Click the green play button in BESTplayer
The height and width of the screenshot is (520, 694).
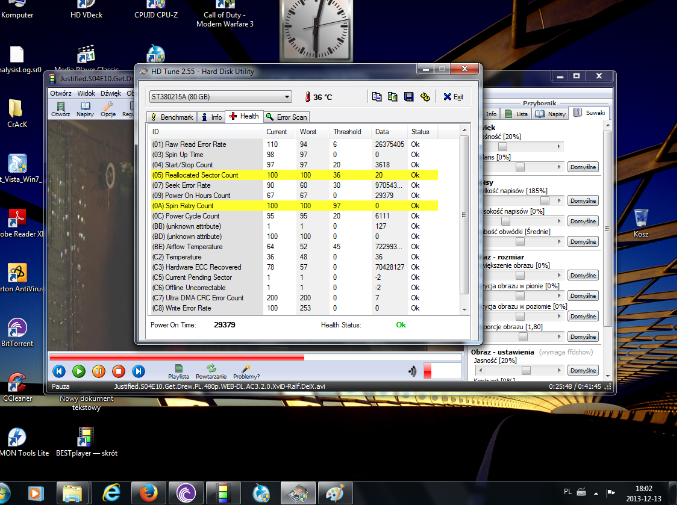point(79,371)
